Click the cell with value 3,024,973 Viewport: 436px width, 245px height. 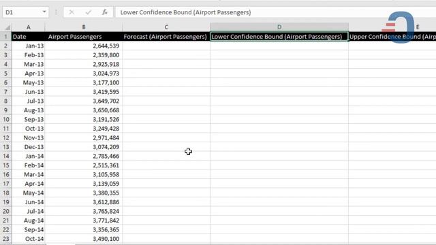(83, 73)
